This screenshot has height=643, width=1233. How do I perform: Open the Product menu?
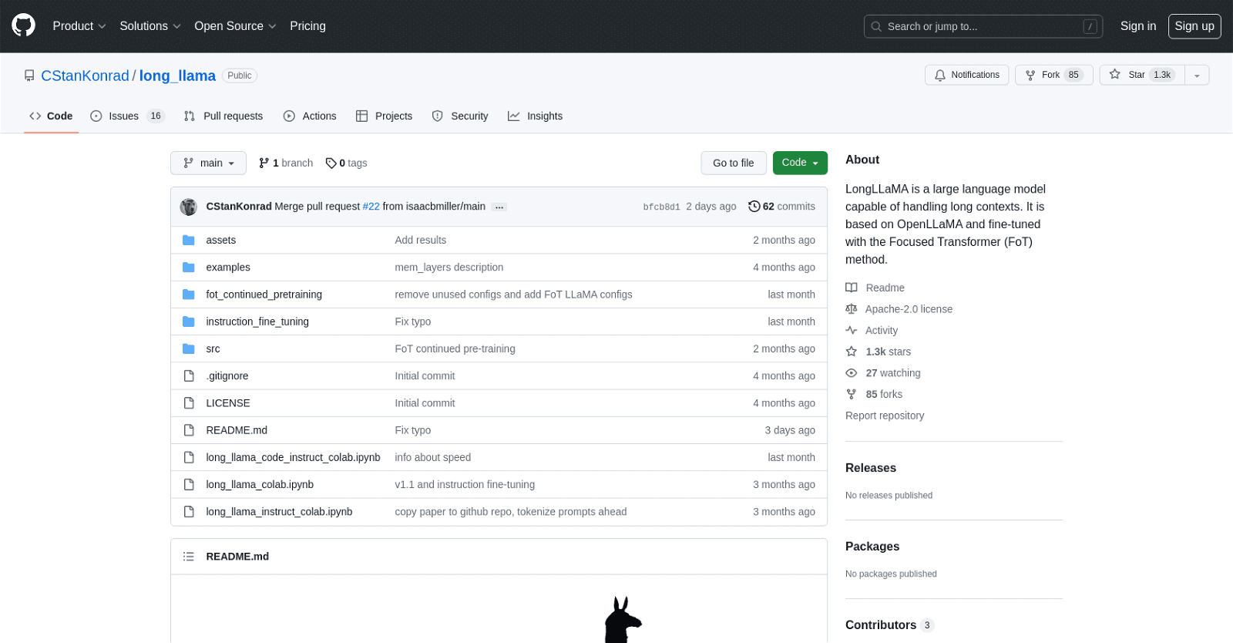point(79,26)
